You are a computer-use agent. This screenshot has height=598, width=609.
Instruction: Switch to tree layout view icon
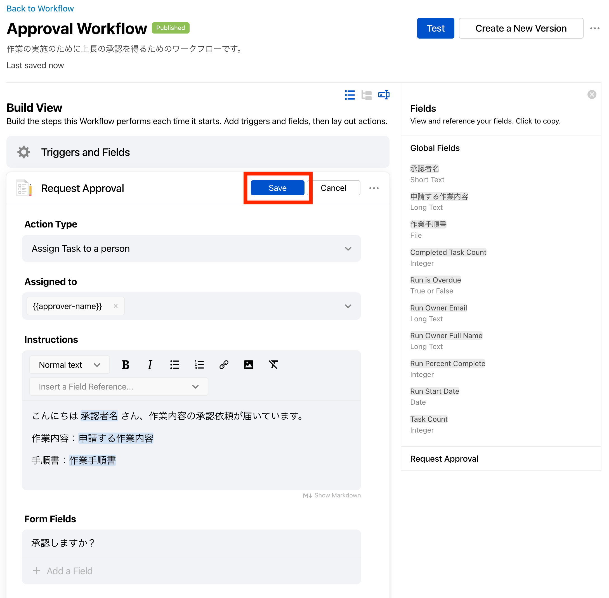point(366,95)
